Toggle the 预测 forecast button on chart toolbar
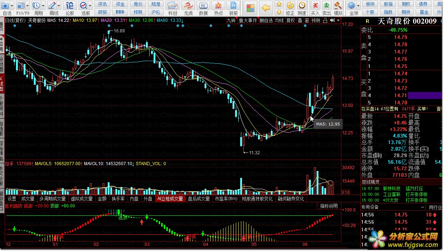Image resolution: width=444 pixels, height=251 pixels. (316, 21)
